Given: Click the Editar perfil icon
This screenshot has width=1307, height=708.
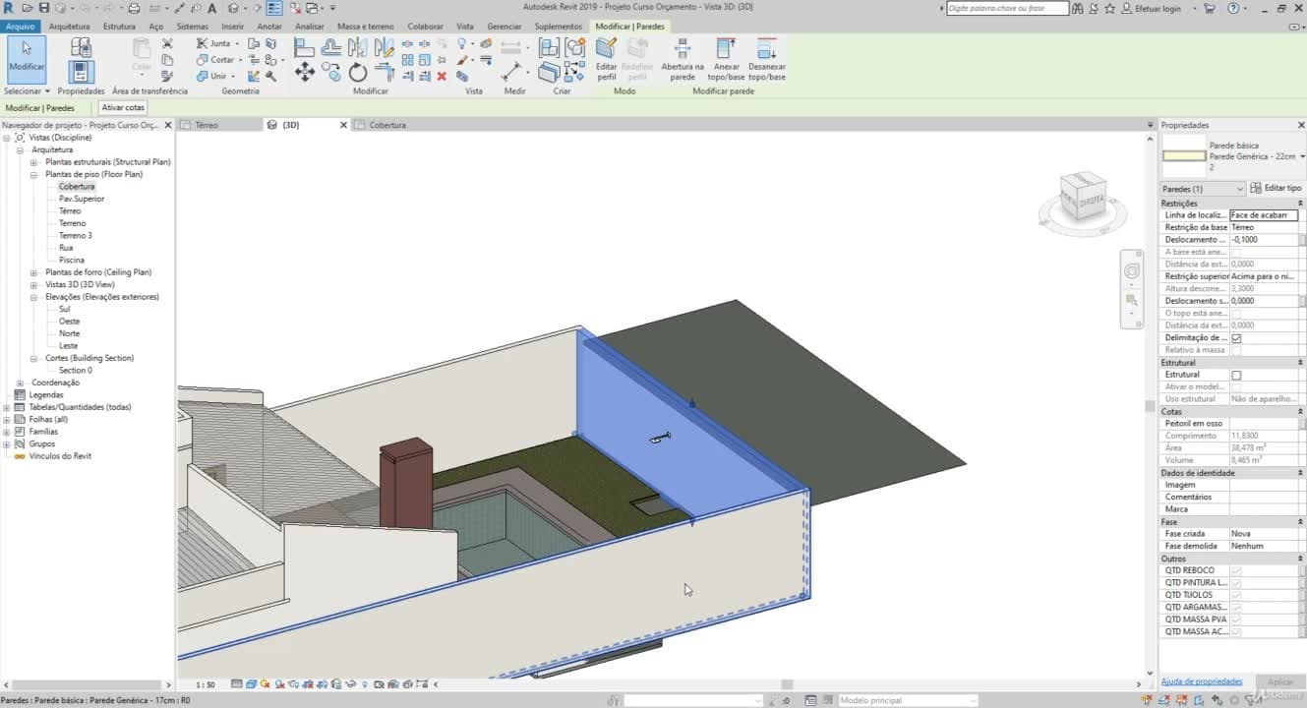Looking at the screenshot, I should tap(607, 59).
